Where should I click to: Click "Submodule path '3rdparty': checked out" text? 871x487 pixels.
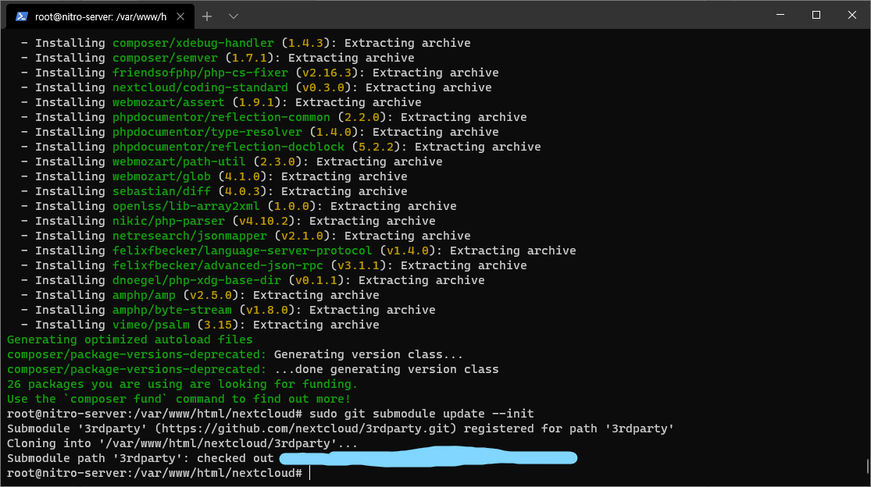(140, 458)
